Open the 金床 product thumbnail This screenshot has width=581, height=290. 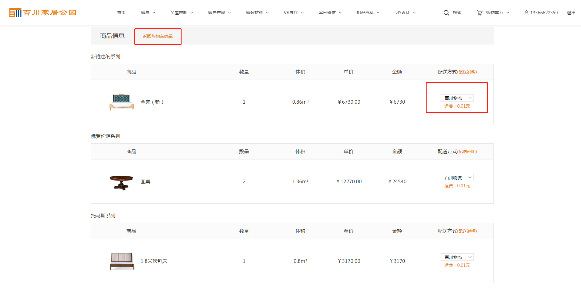click(122, 102)
